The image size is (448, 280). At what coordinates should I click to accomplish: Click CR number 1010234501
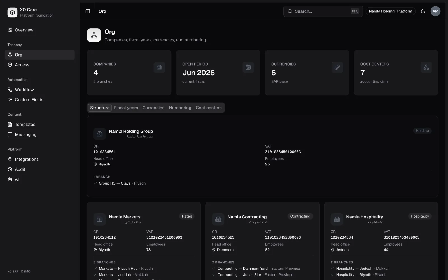click(x=104, y=152)
